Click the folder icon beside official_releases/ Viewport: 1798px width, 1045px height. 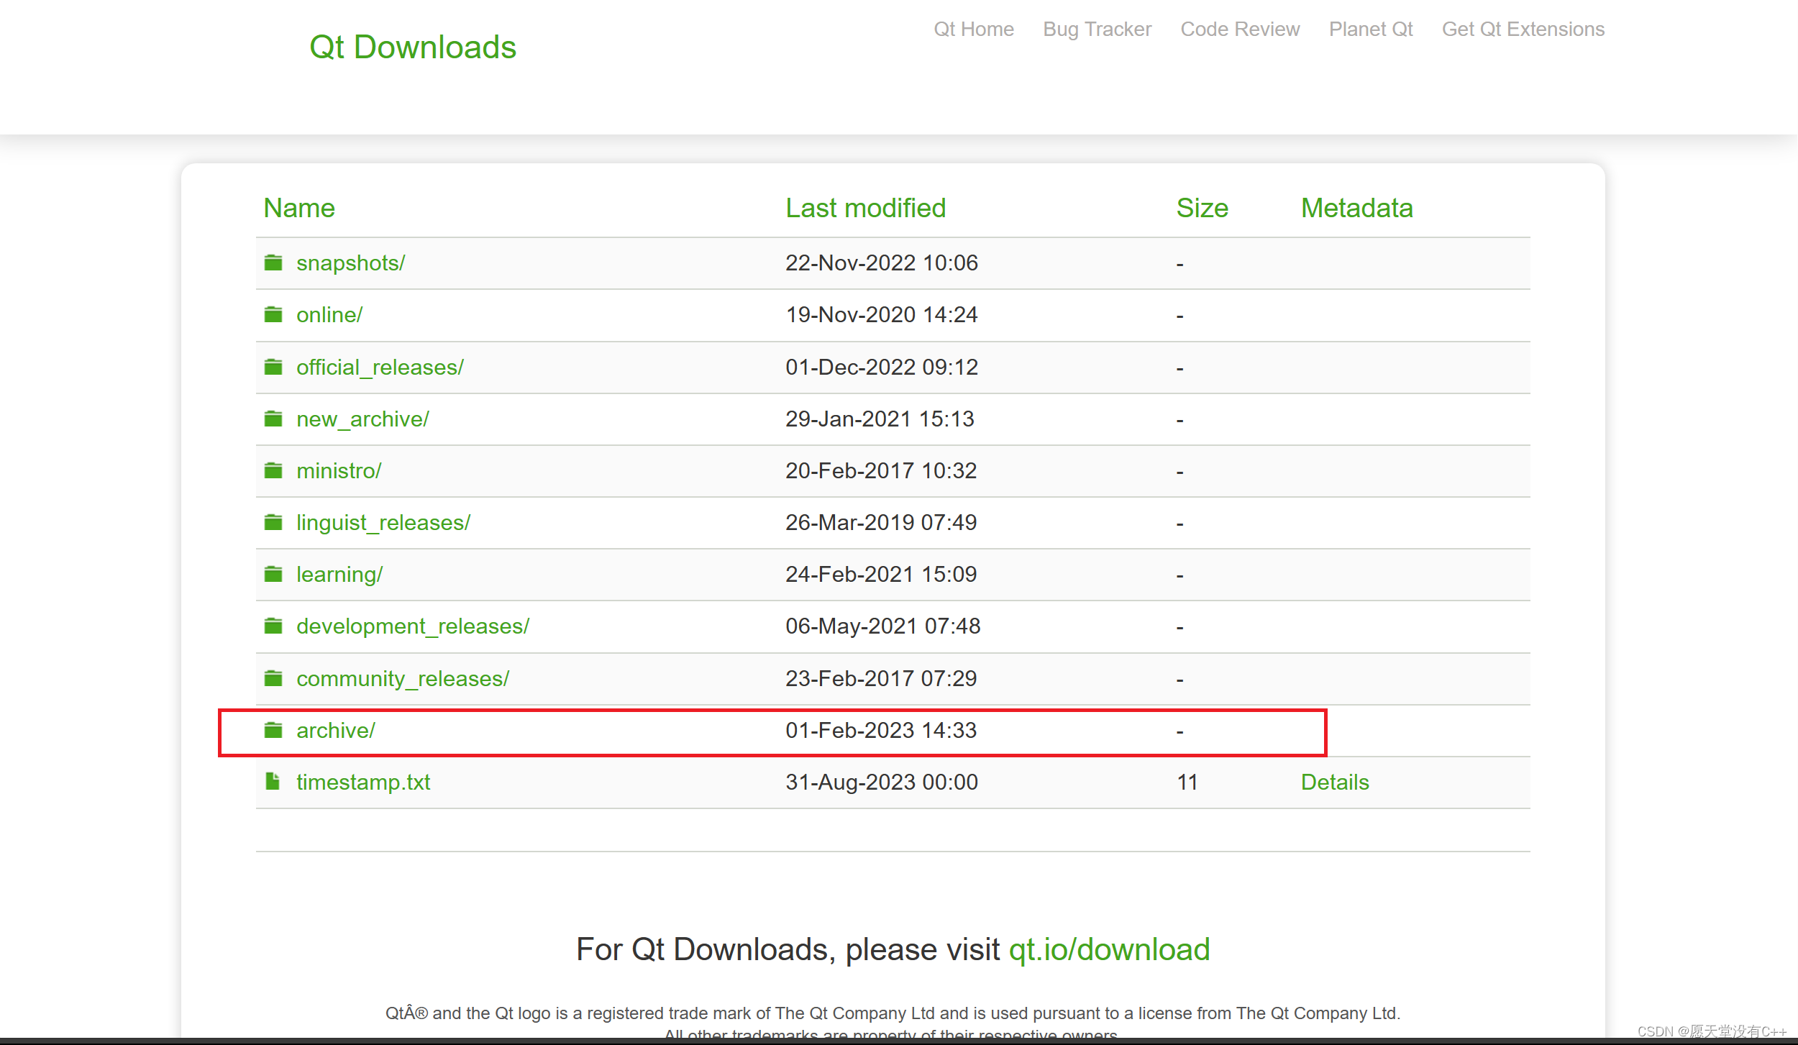coord(273,368)
